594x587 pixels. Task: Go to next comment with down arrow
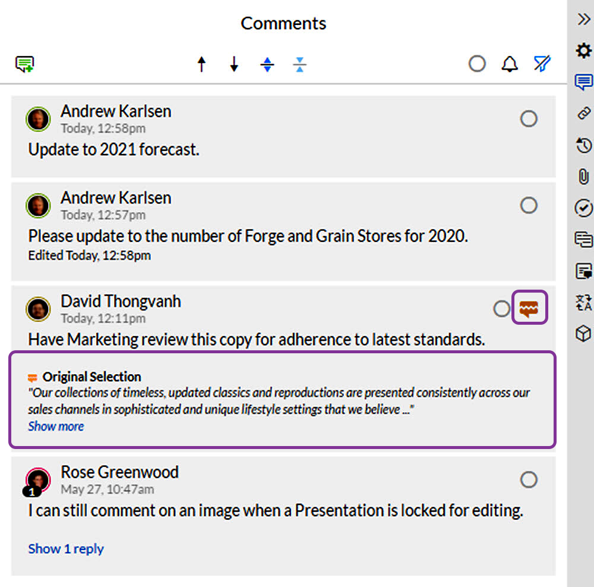[234, 64]
